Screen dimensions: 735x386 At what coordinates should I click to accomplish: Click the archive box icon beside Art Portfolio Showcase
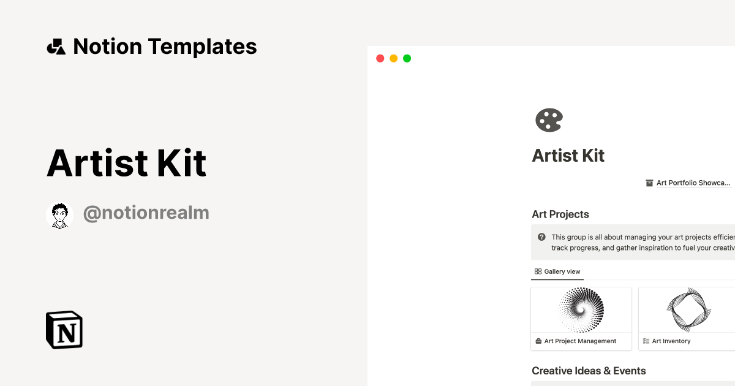(x=649, y=183)
